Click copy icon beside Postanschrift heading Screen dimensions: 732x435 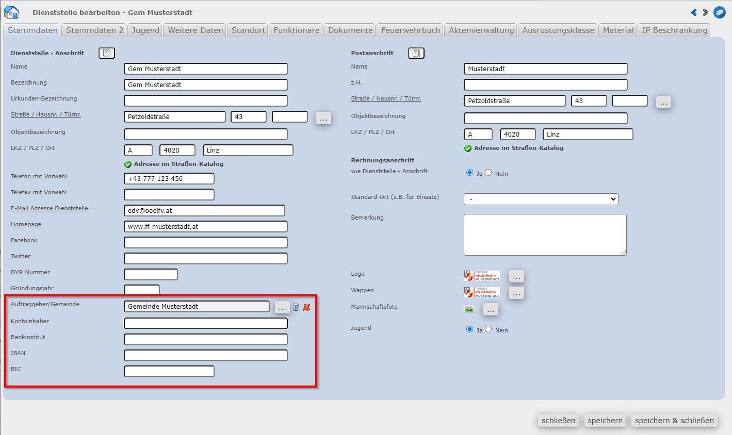pos(416,53)
